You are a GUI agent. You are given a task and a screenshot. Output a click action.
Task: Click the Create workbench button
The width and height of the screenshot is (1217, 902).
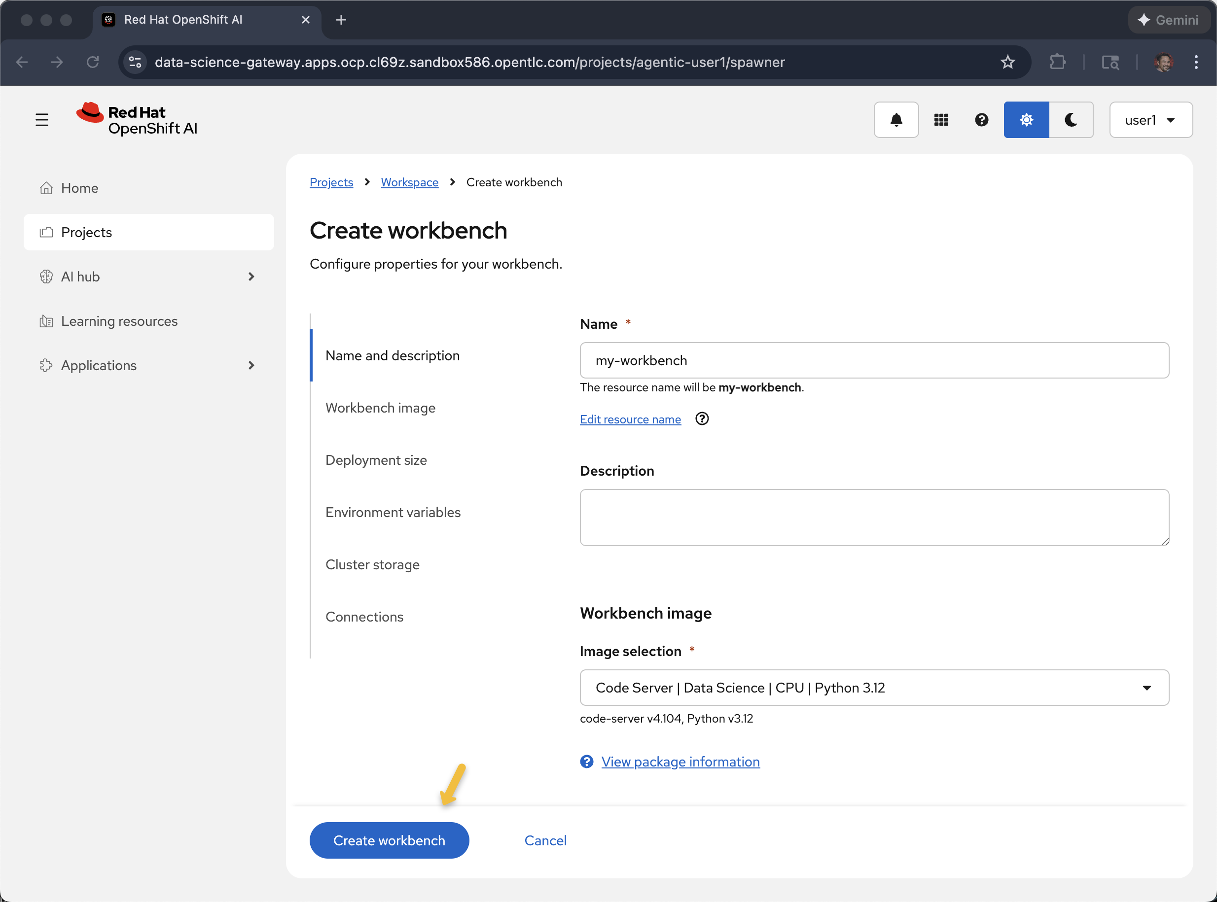point(389,840)
